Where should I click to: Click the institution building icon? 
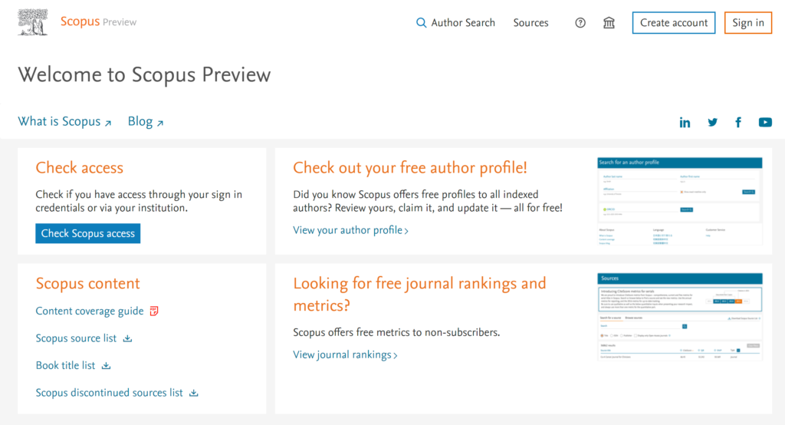609,23
